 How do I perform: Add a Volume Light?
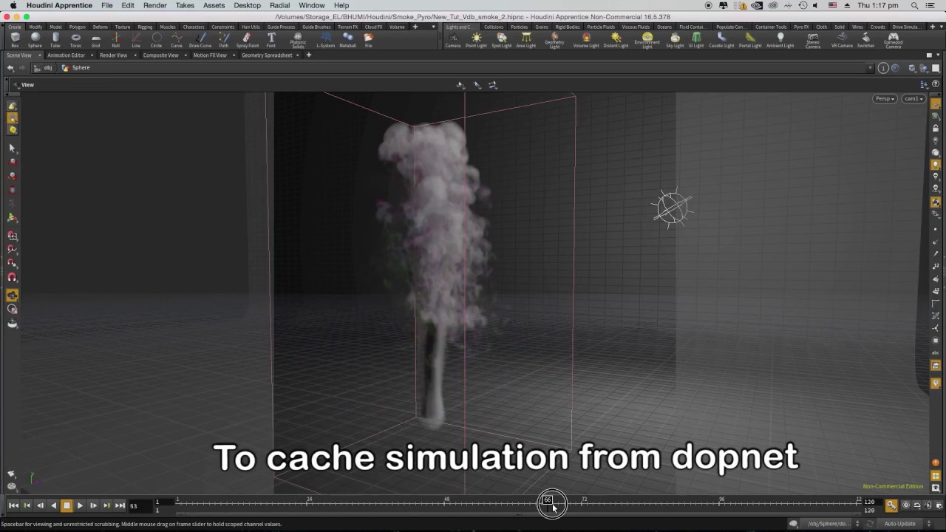[586, 40]
